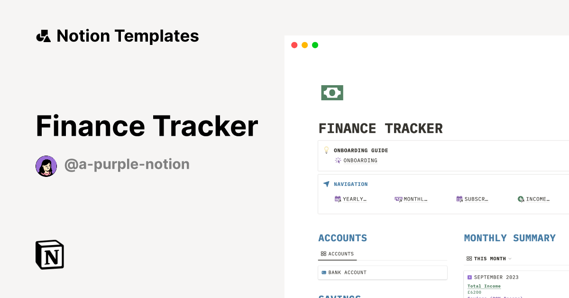Click the sparkle icon next to Onboarding
This screenshot has width=569, height=298.
coord(338,160)
